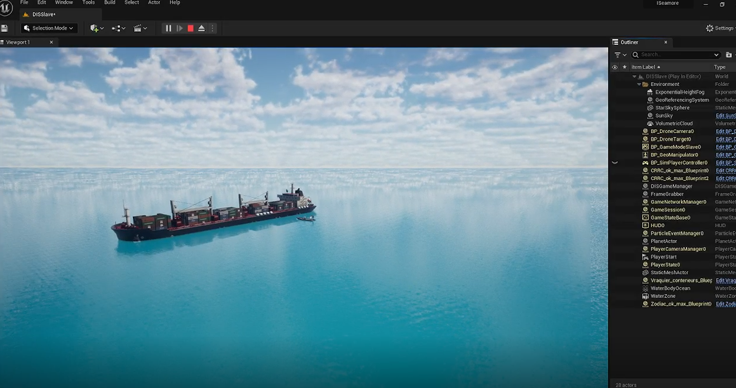The width and height of the screenshot is (736, 388).
Task: Switch to the Viewport 1 tab
Action: tap(18, 42)
